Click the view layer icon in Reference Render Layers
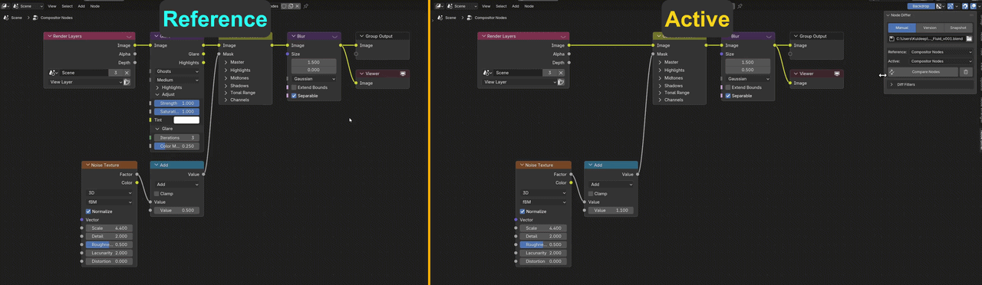The width and height of the screenshot is (982, 285). point(127,81)
